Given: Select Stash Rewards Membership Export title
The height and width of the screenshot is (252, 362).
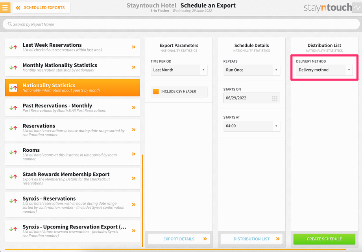Looking at the screenshot, I should coord(66,174).
